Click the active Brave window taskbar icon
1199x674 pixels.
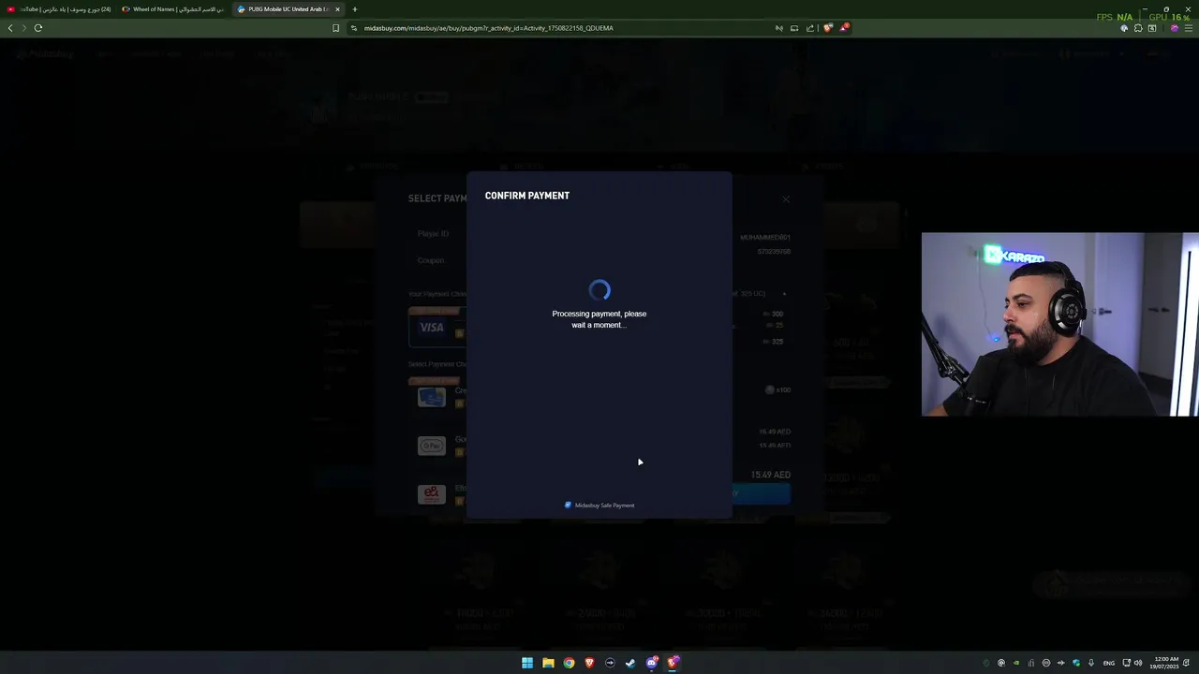pyautogui.click(x=673, y=663)
